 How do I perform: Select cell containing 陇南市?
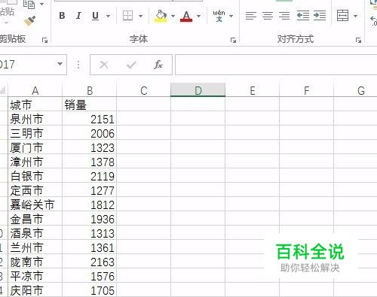click(x=35, y=262)
